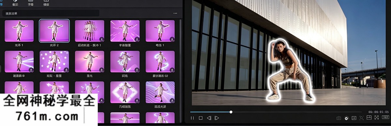Download the effect ending in 02
The width and height of the screenshot is (391, 126).
(x=172, y=70)
